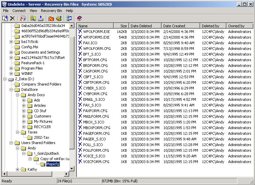255x185 pixels.
Task: Select the Company Shared Folders tree item
Action: [41, 84]
